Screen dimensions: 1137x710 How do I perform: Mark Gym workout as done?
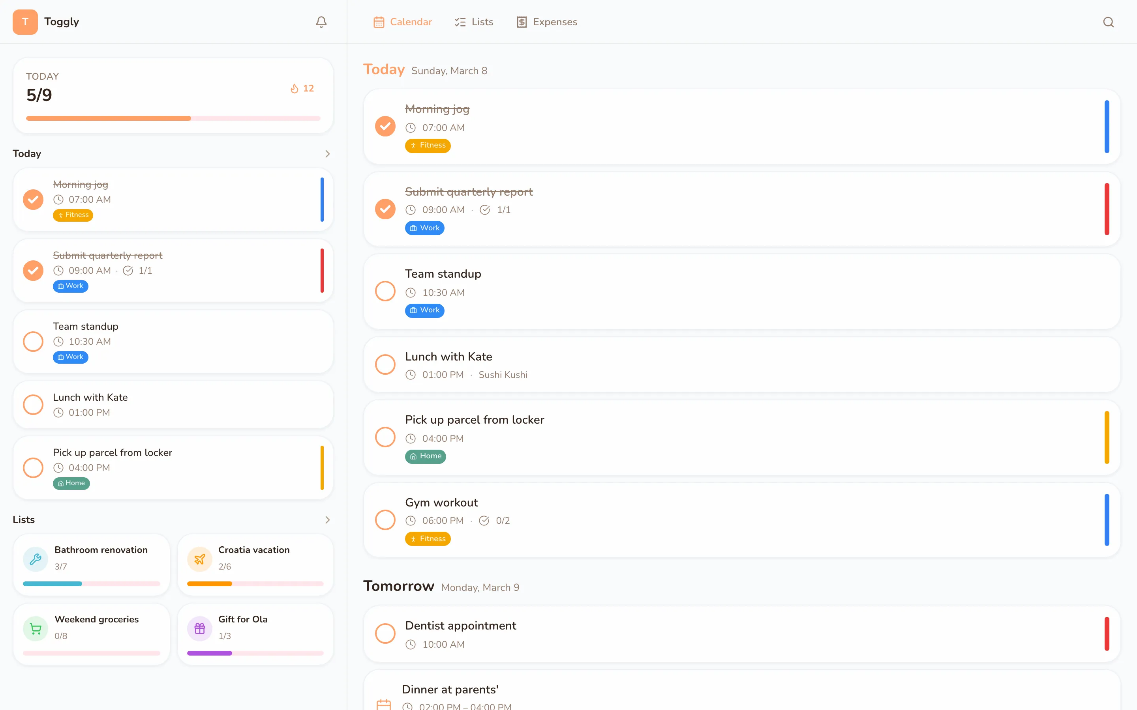385,519
